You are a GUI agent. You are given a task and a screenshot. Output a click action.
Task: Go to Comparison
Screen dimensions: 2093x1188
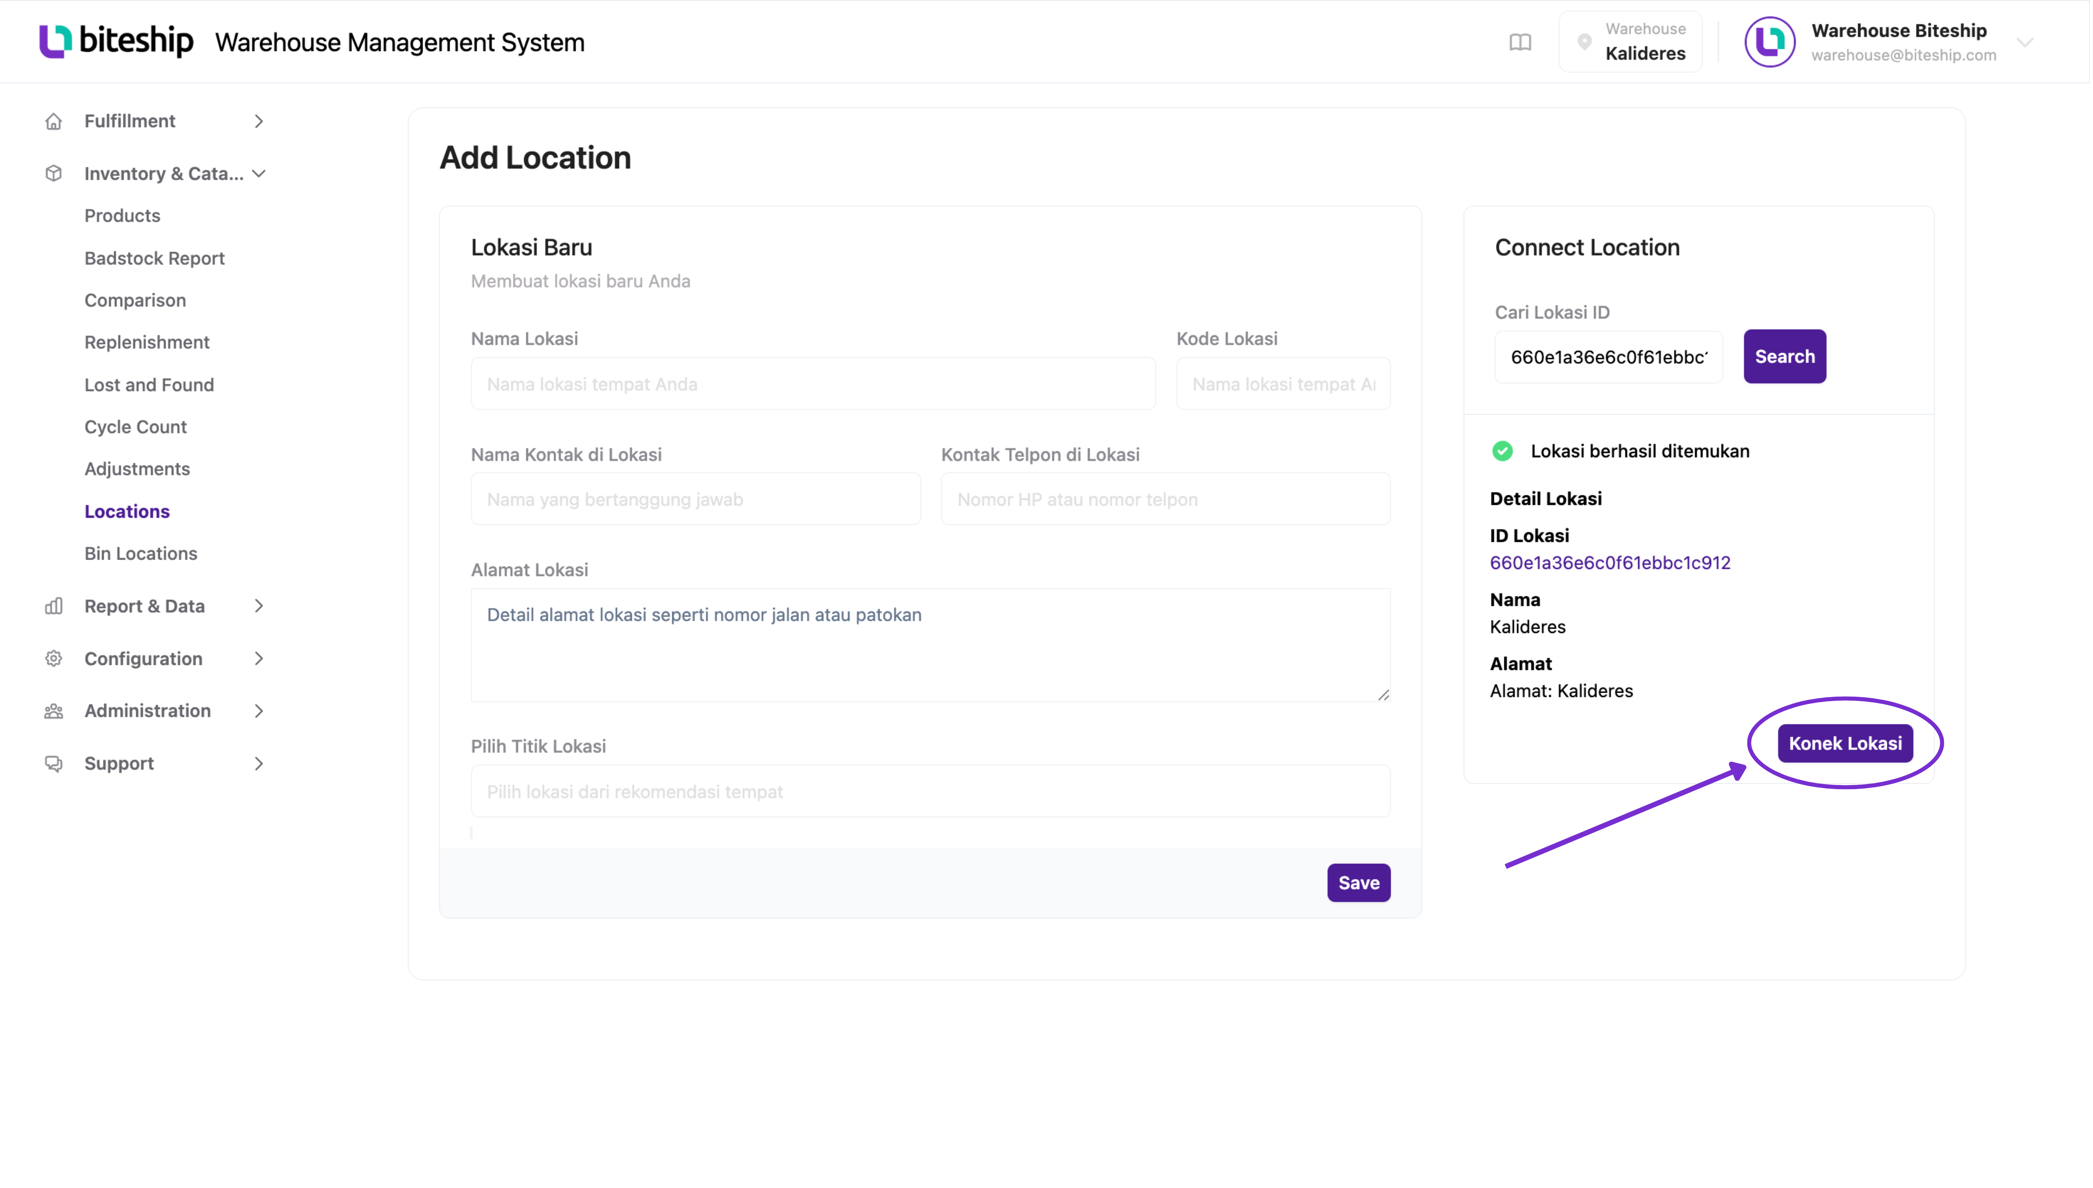135,300
